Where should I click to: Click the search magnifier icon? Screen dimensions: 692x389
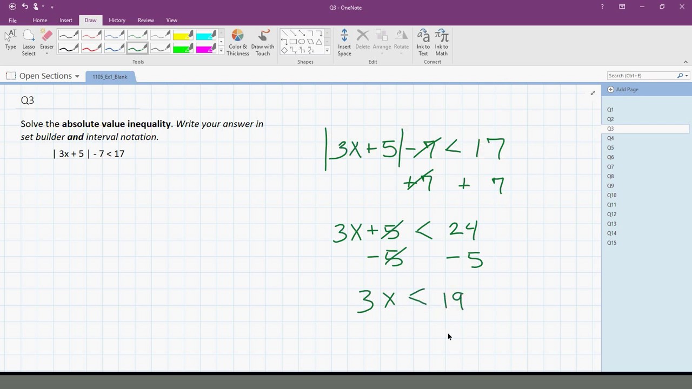click(680, 76)
